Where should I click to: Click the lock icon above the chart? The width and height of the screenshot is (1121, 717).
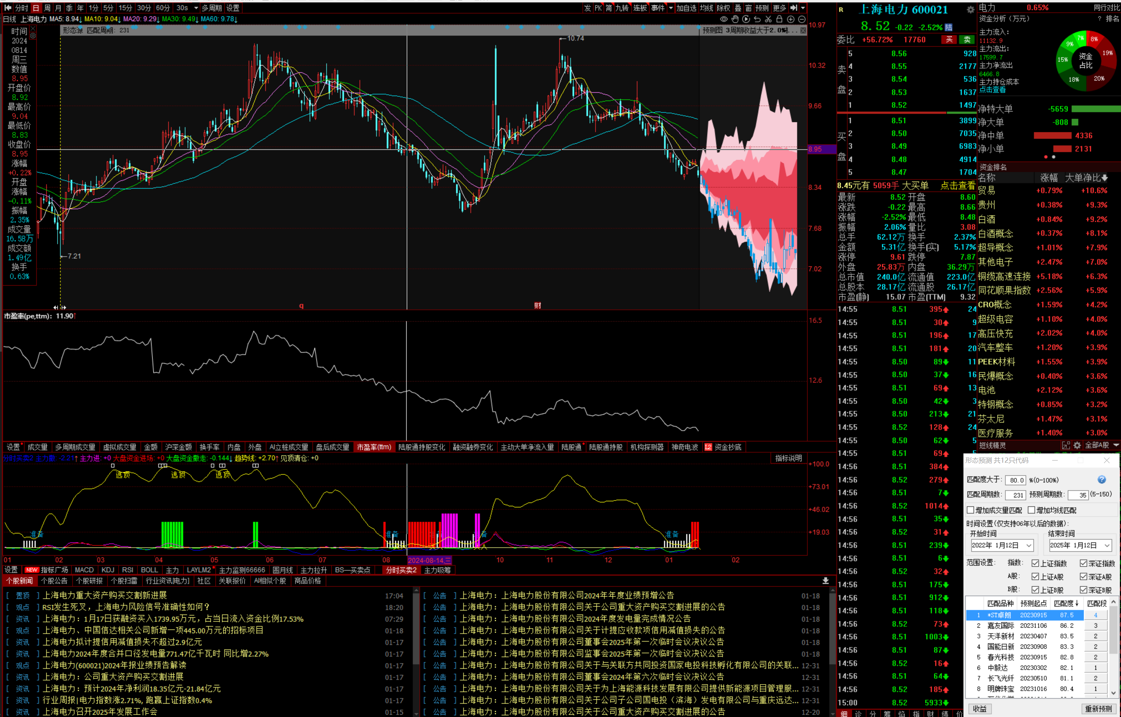[x=779, y=19]
